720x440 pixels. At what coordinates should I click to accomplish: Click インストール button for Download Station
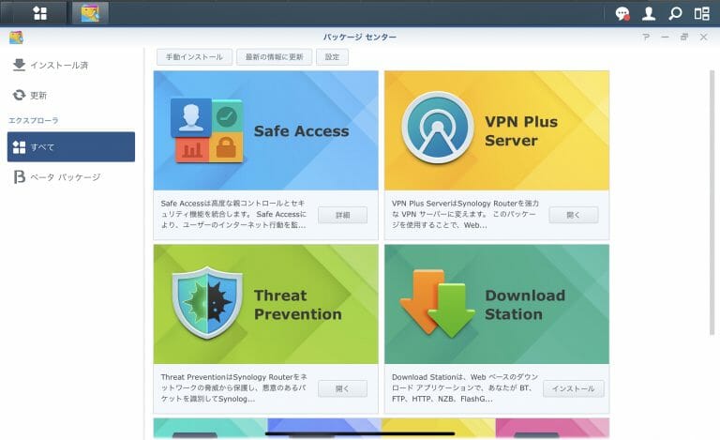pos(574,388)
